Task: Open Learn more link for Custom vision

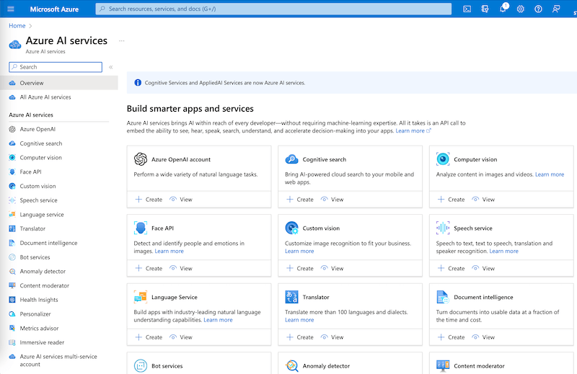Action: (299, 251)
